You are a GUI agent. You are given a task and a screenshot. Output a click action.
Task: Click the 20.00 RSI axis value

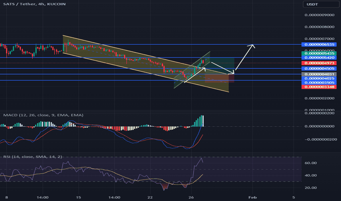pos(311,188)
